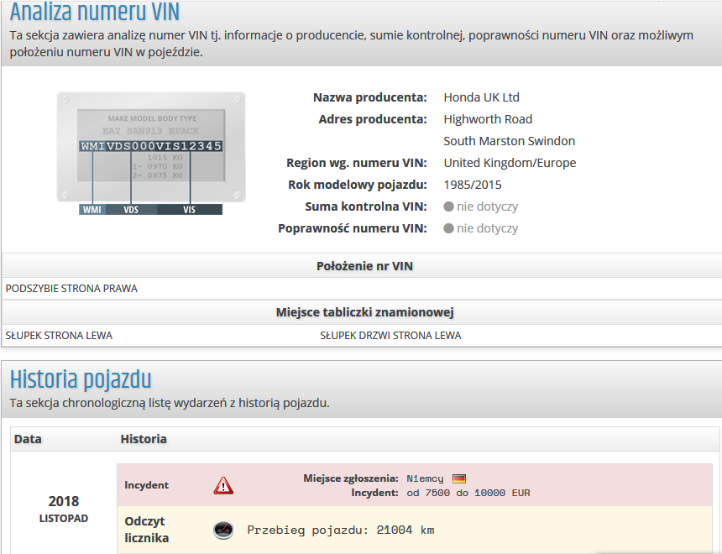Click the grey dot beside Poprawność numeru VIN
722x554 pixels.
click(449, 228)
